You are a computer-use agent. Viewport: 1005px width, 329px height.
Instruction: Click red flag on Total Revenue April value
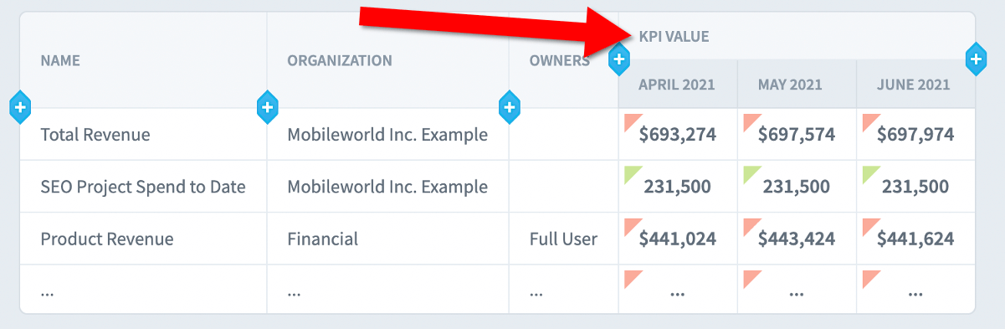click(632, 123)
